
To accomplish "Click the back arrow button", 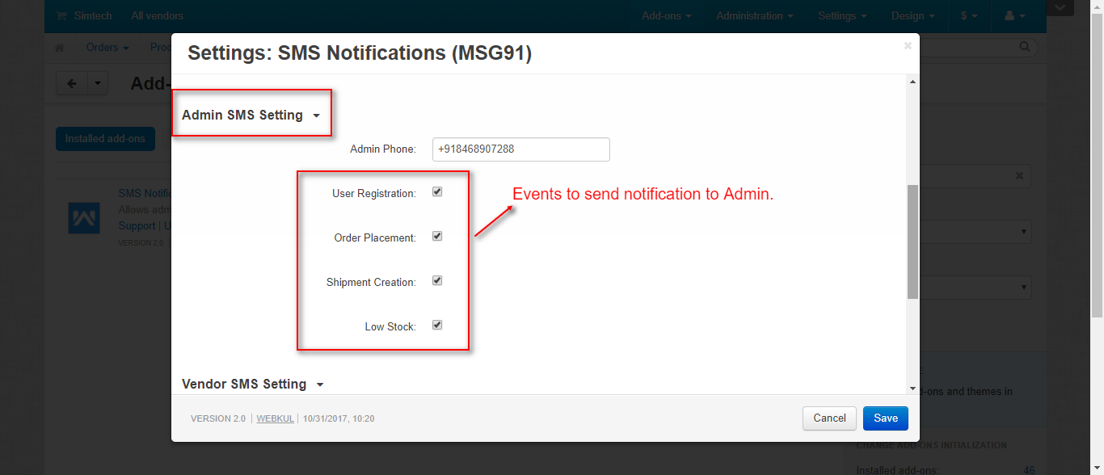I will [72, 83].
